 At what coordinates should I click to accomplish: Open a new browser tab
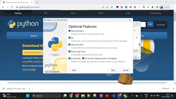click(37, 2)
